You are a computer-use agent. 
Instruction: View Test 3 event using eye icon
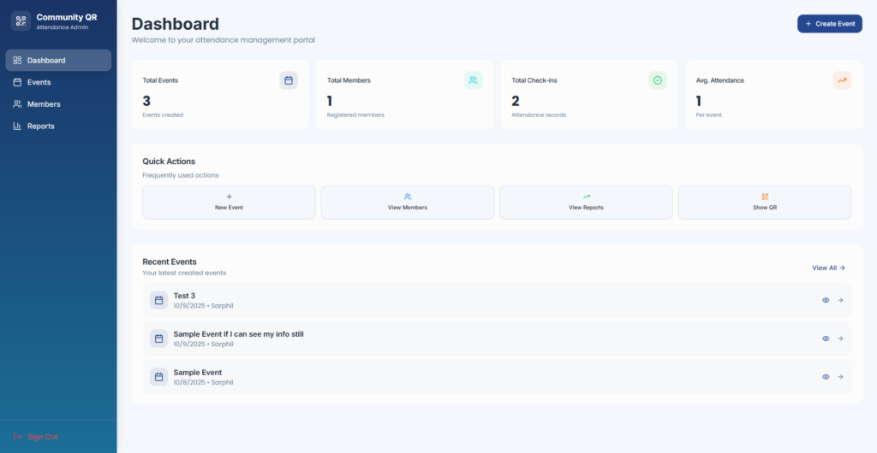826,300
